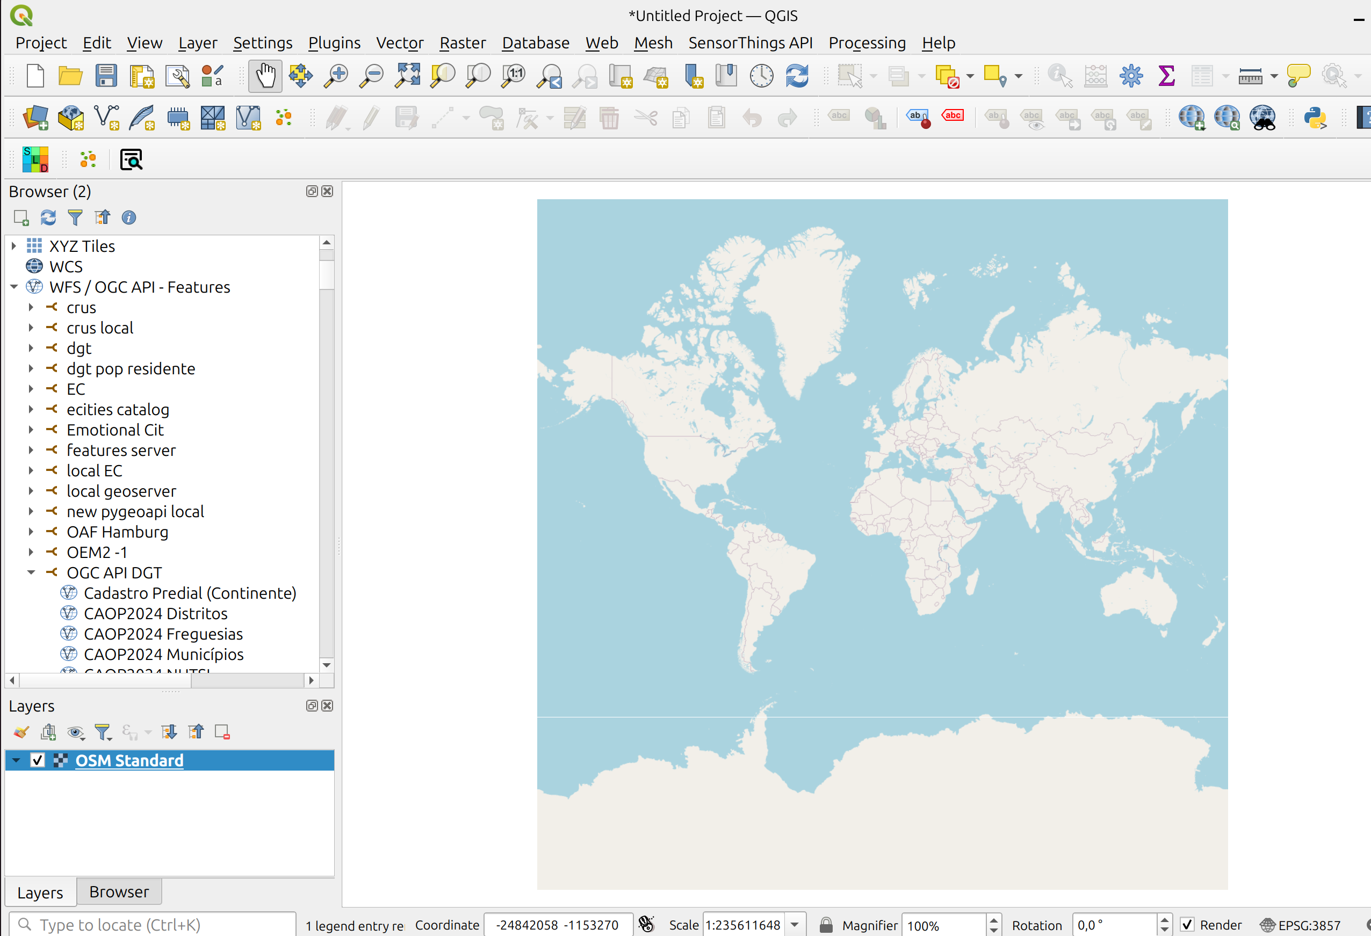The width and height of the screenshot is (1371, 936).
Task: Click the Zoom In magnifier tool
Action: click(336, 76)
